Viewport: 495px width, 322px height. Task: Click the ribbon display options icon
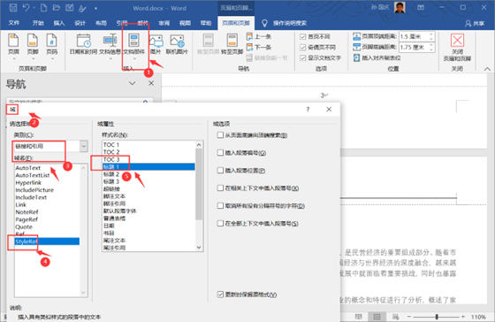[x=421, y=7]
